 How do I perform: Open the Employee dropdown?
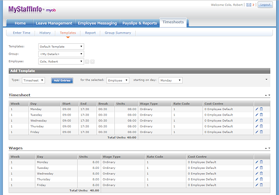(x=61, y=61)
